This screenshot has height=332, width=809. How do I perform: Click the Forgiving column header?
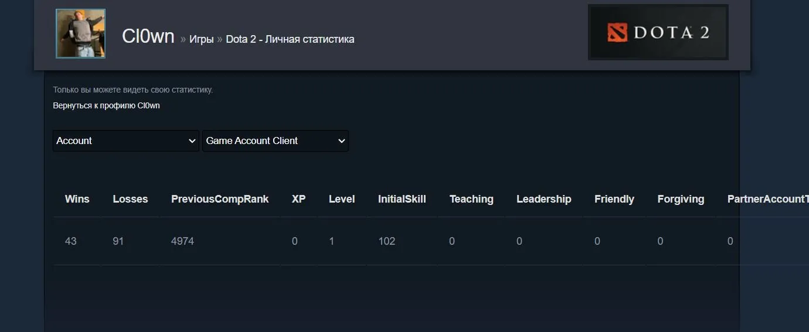(681, 199)
